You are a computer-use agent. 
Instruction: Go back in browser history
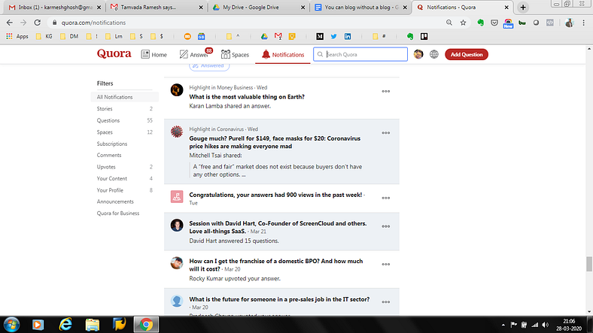coord(10,23)
